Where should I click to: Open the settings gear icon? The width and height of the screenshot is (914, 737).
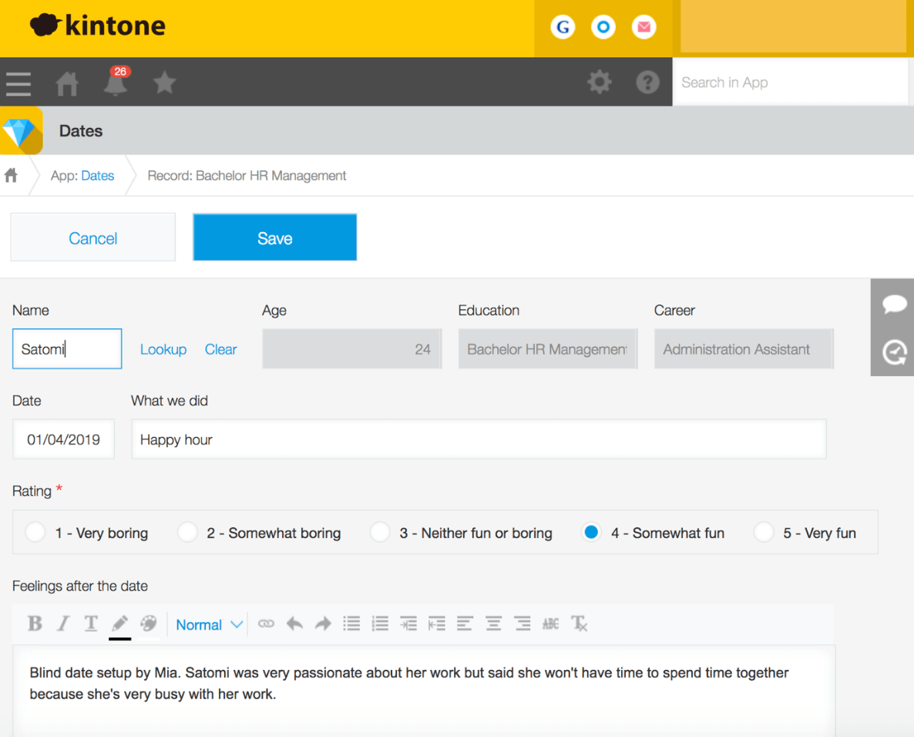tap(600, 82)
